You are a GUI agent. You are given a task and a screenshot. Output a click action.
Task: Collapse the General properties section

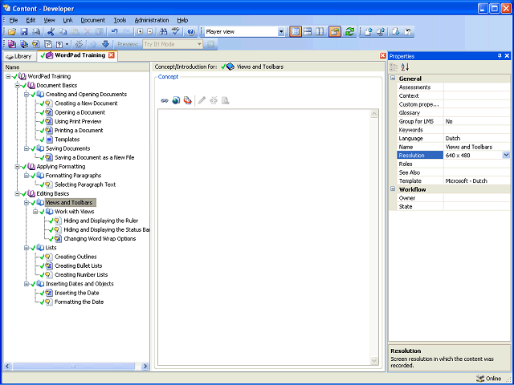(x=393, y=79)
